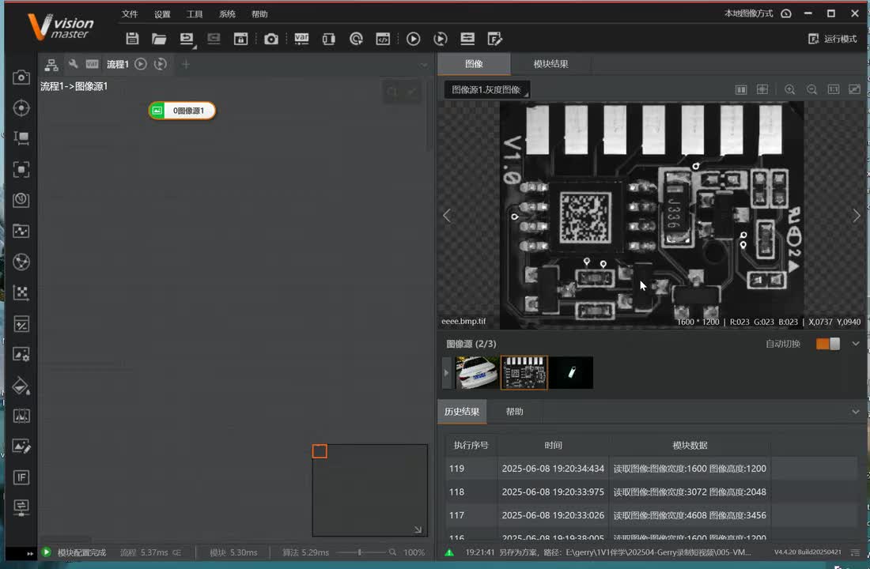This screenshot has height=569, width=870.
Task: Open solution with the folder icon
Action: 159,39
